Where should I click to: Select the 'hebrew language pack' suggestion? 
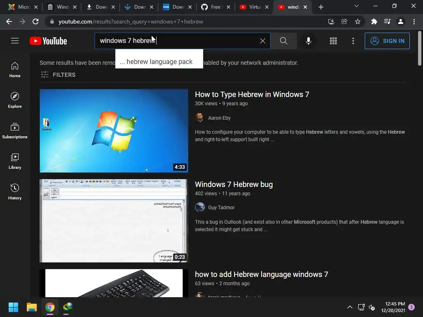pyautogui.click(x=159, y=62)
